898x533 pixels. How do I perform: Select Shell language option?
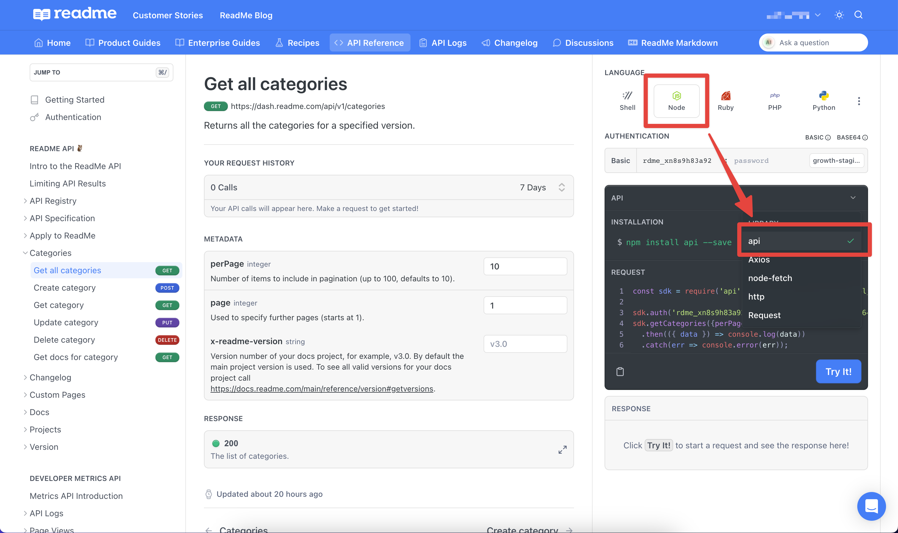click(x=627, y=100)
